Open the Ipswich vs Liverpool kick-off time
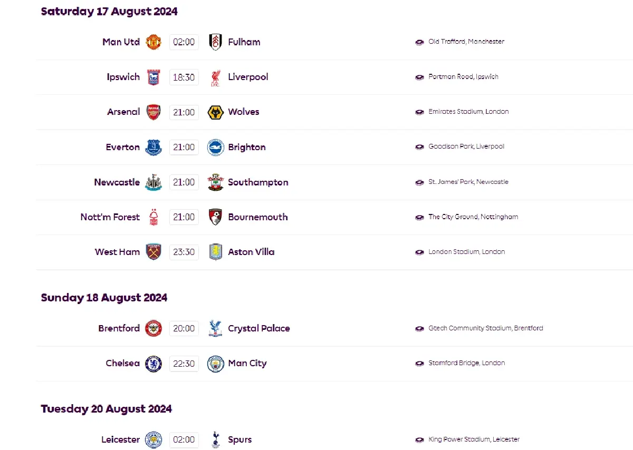 click(x=184, y=77)
